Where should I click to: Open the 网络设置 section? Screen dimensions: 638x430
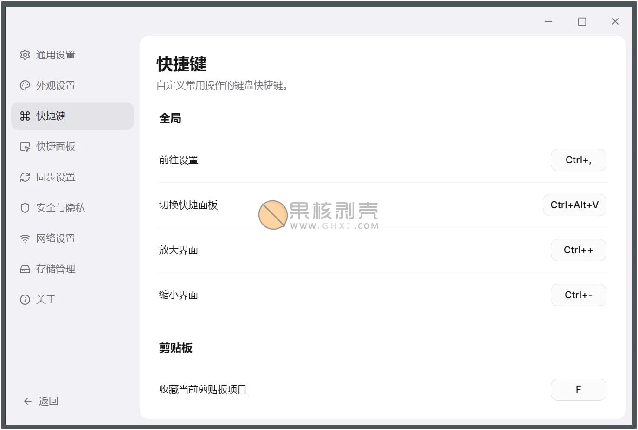[72, 238]
